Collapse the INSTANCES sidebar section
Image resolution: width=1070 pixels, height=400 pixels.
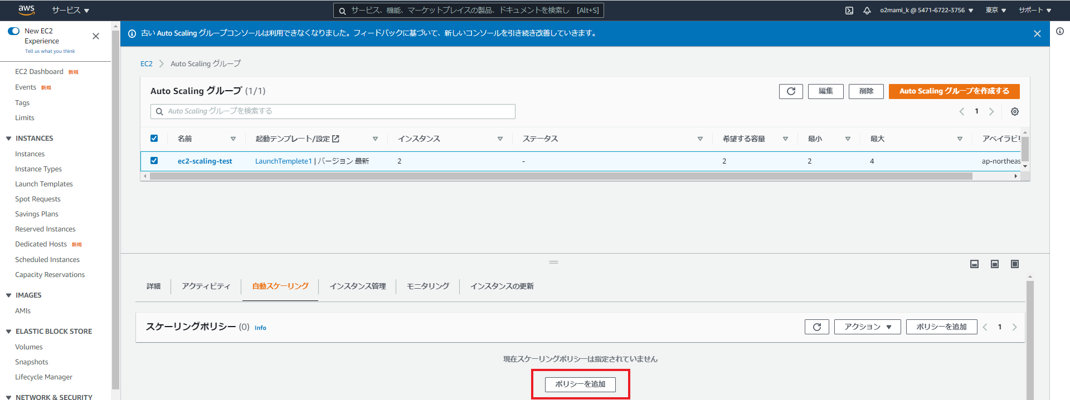[x=9, y=139]
